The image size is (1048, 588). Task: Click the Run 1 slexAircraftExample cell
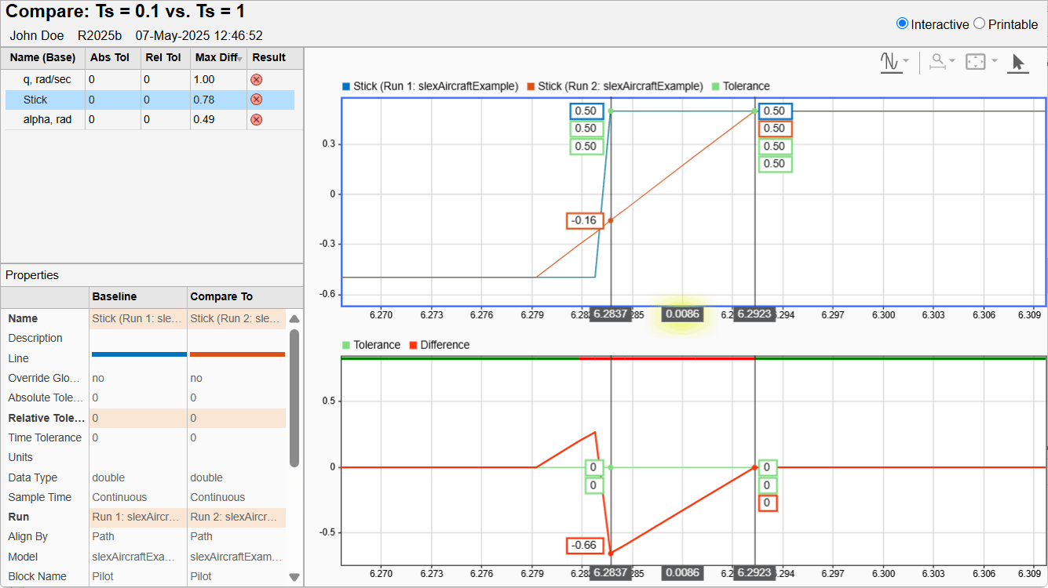point(138,517)
